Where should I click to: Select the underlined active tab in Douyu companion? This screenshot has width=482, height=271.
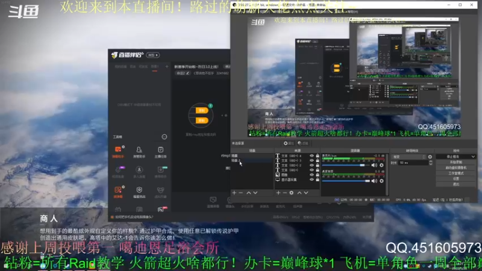(x=155, y=67)
